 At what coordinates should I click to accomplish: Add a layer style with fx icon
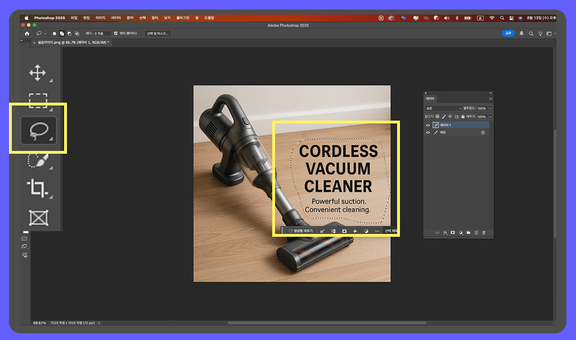tap(445, 233)
